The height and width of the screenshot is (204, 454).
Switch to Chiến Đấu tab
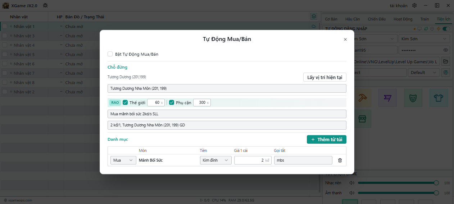click(377, 19)
